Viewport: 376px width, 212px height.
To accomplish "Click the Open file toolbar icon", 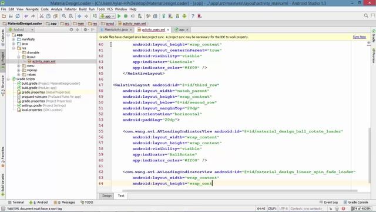I will (x=4, y=16).
